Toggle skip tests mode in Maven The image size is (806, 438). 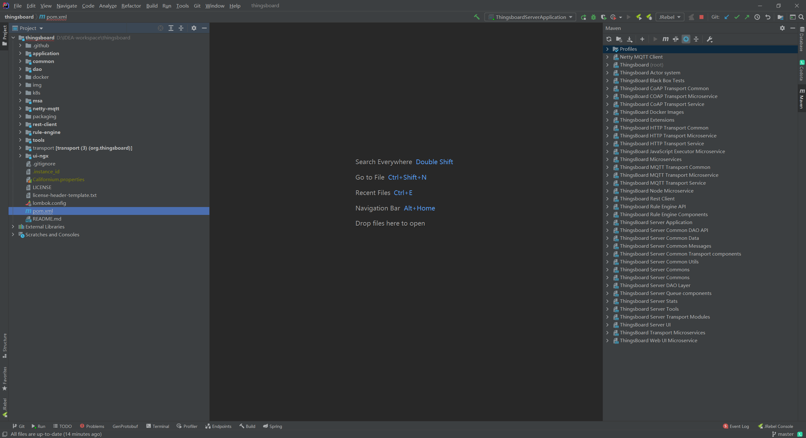pos(676,39)
